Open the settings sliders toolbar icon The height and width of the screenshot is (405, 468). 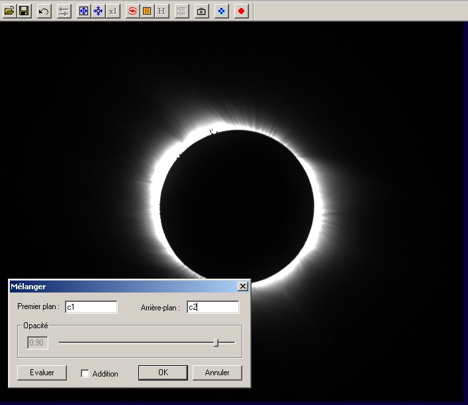pyautogui.click(x=64, y=11)
